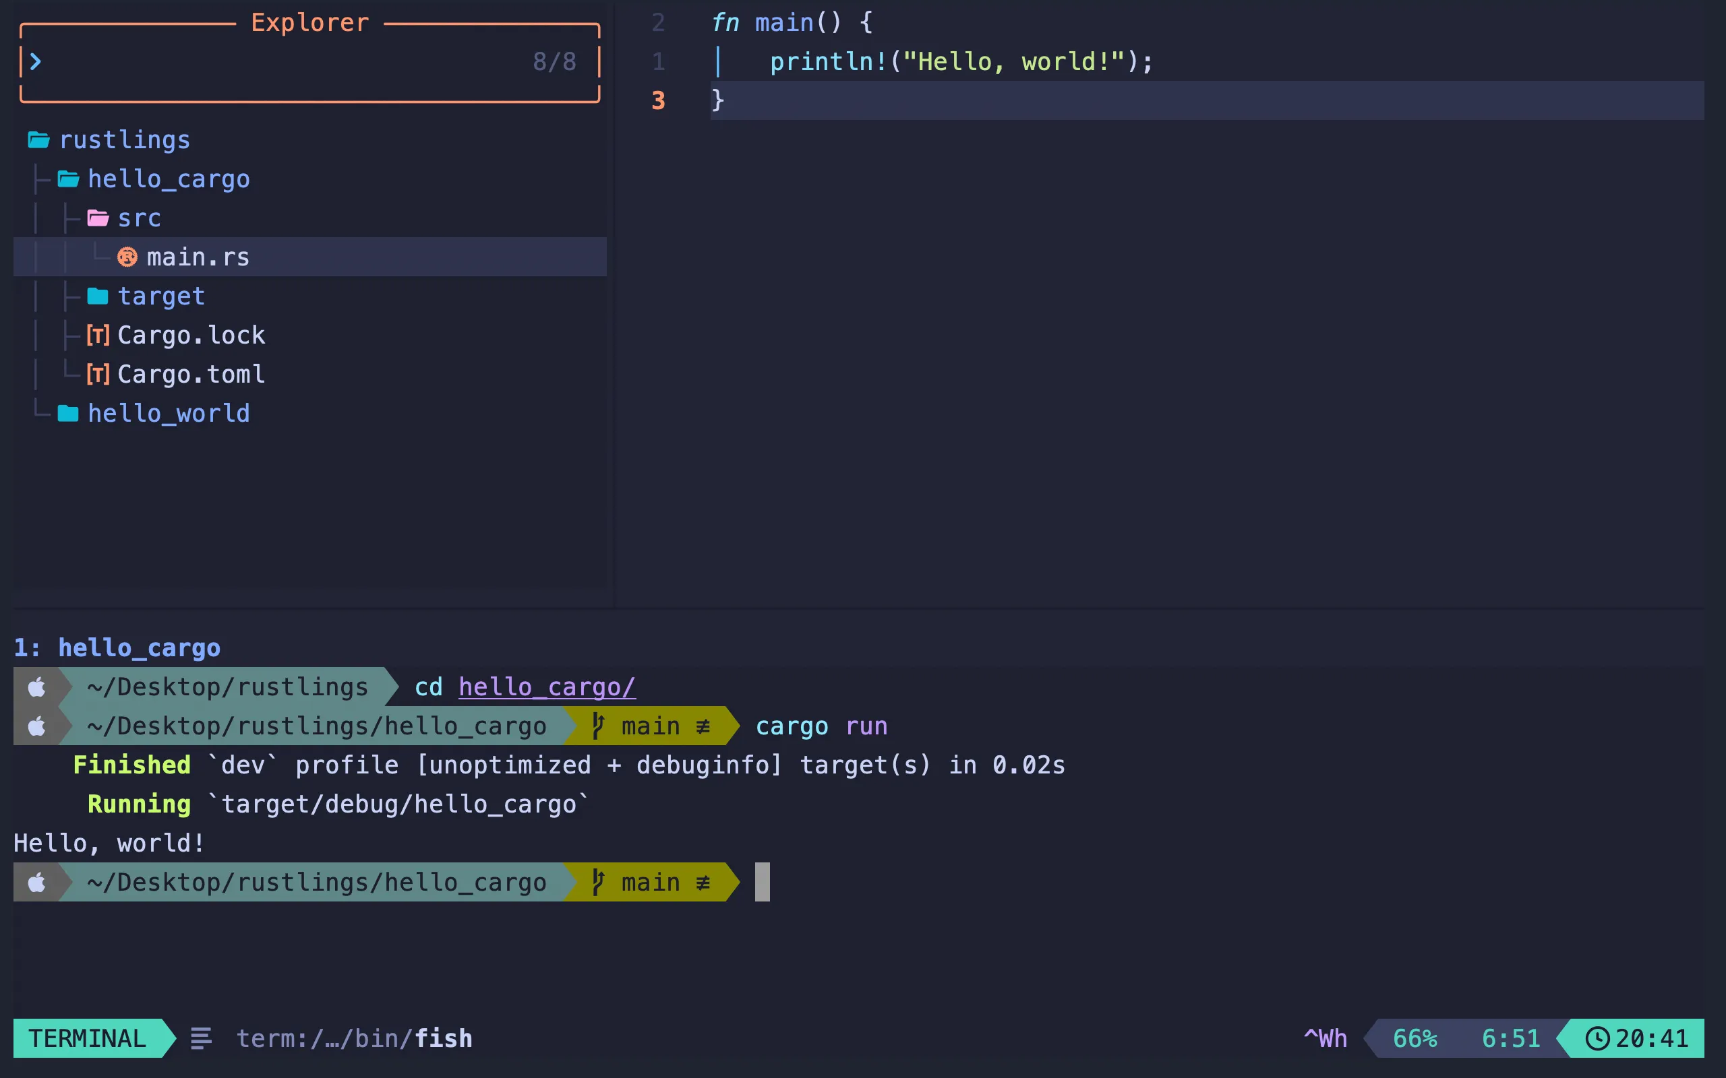Screen dimensions: 1726x1078
Task: Select the "1: hello_cargo" tmux window label
Action: click(117, 647)
